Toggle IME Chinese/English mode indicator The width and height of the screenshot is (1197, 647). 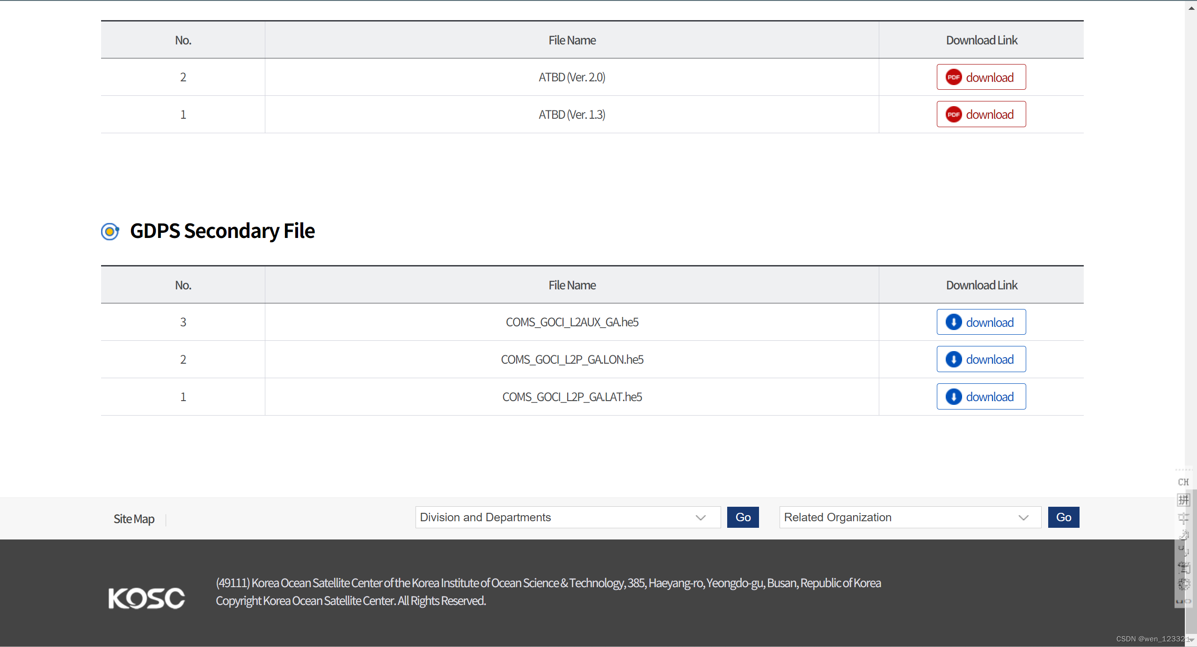coord(1184,518)
